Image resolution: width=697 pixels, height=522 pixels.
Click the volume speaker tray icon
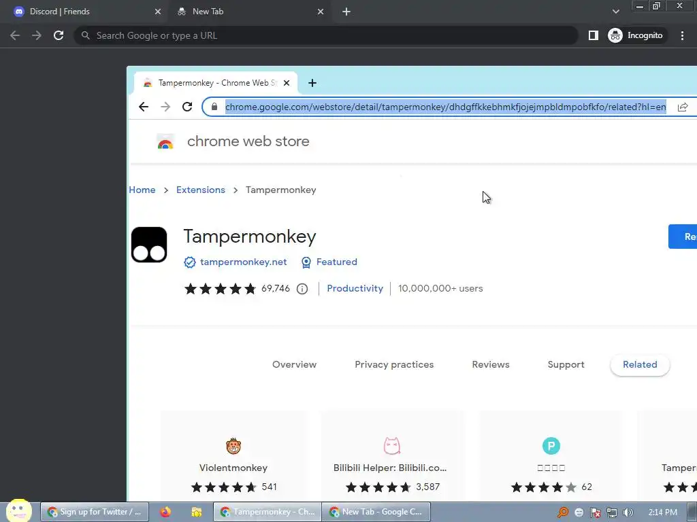pos(628,512)
